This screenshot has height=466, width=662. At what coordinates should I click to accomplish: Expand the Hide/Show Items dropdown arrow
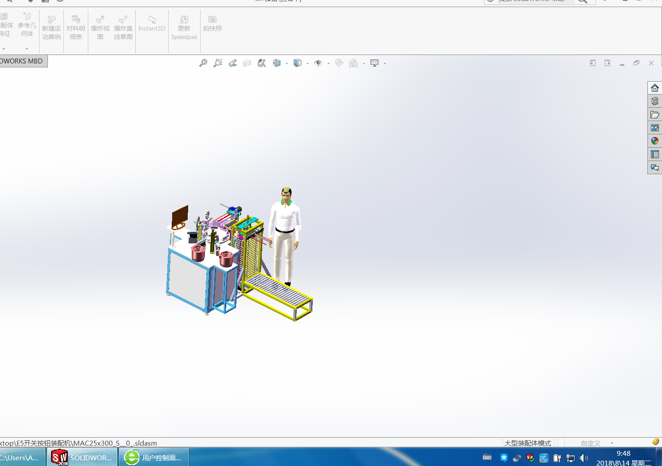(328, 64)
